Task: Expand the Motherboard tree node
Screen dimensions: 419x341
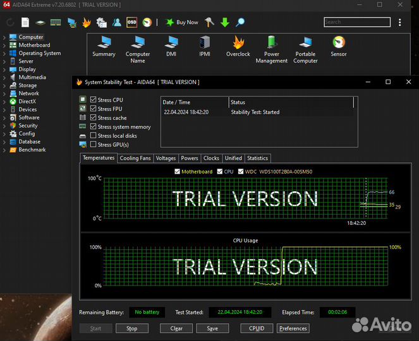Action: [4, 45]
